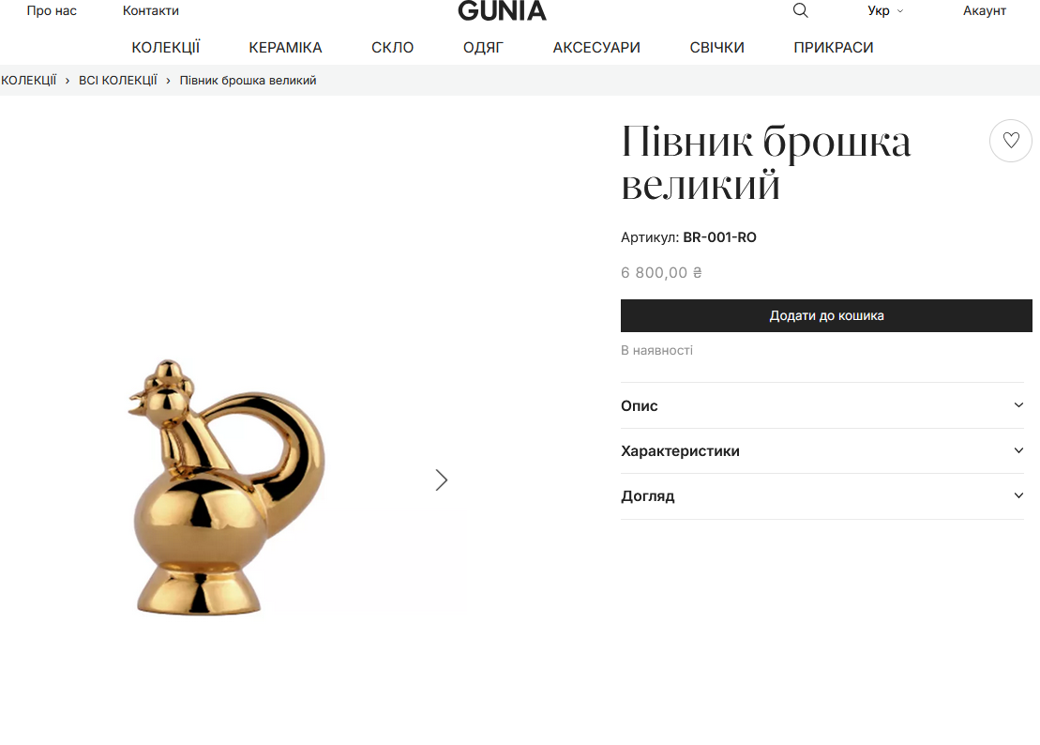1040x745 pixels.
Task: Open the КЕРАМІКА menu
Action: (285, 48)
